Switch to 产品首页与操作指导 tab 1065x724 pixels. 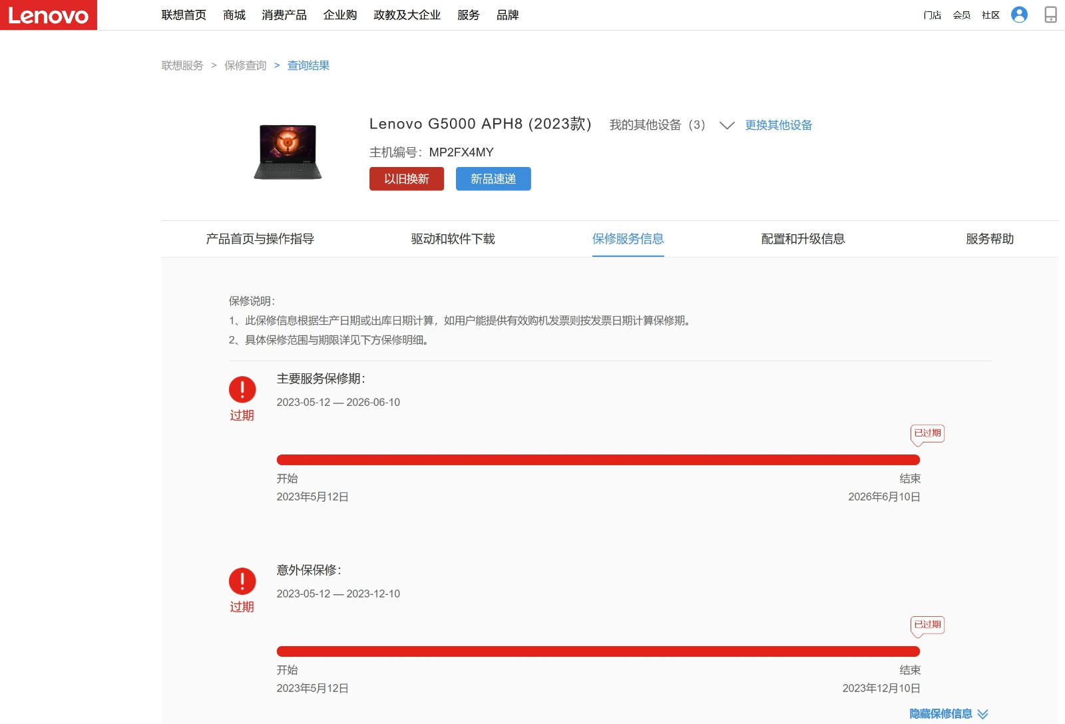[260, 239]
